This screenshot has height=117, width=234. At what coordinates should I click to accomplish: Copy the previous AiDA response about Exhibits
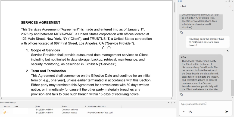click(182, 32)
